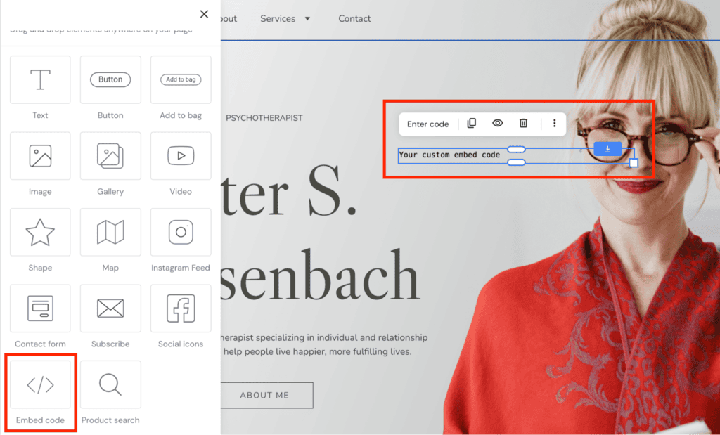Add an Instagram Feed element
Image resolution: width=720 pixels, height=435 pixels.
pos(181,232)
